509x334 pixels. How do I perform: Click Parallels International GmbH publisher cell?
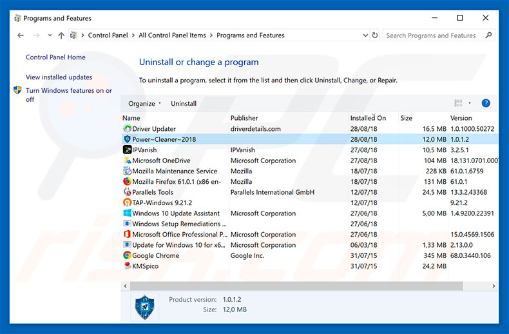coord(273,192)
